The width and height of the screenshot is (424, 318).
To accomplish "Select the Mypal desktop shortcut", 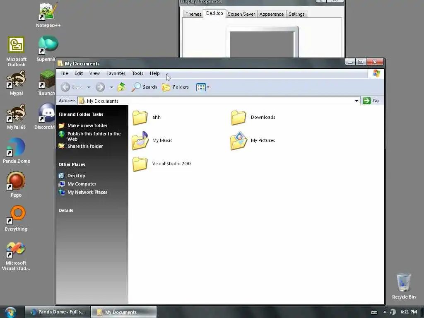I will click(x=16, y=83).
